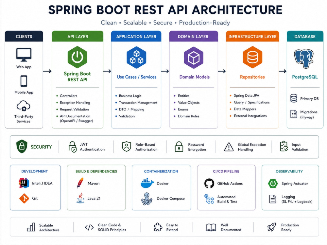Click the Global Exception Handling warning triangle

pyautogui.click(x=229, y=147)
